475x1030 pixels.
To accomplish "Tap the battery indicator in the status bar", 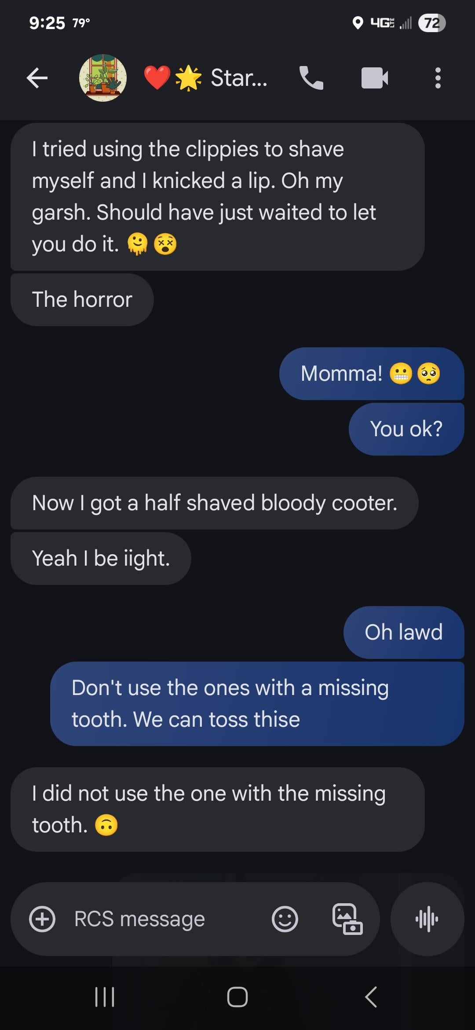I will click(x=432, y=23).
